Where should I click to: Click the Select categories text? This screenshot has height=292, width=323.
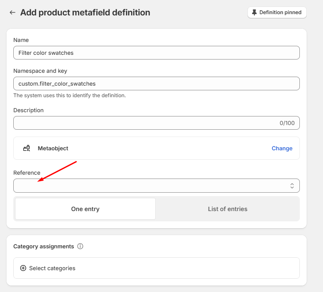(52, 268)
